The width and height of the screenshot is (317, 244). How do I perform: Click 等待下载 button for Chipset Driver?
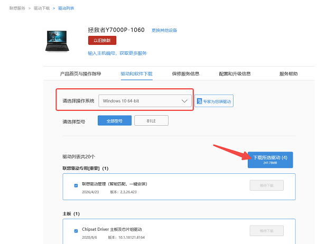coord(267,231)
